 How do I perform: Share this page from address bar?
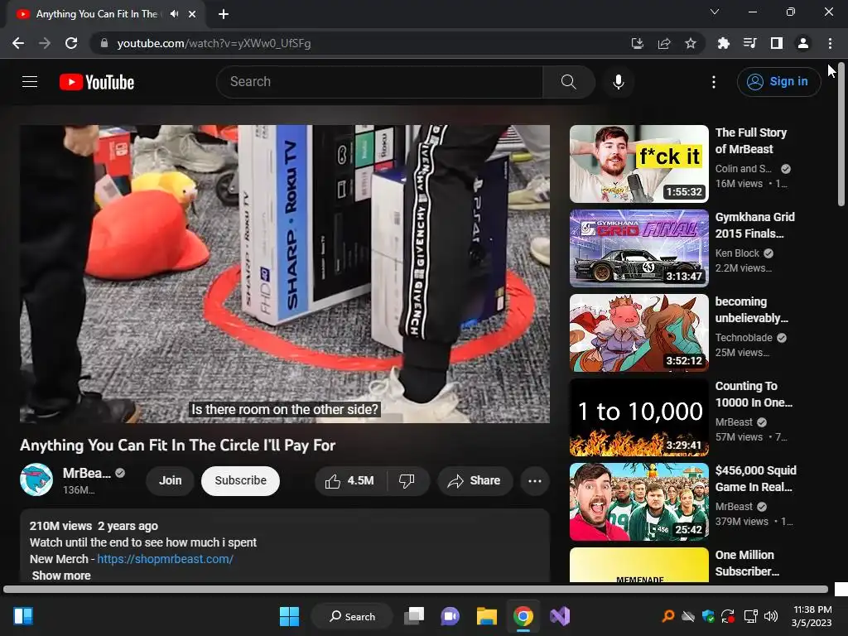tap(663, 43)
